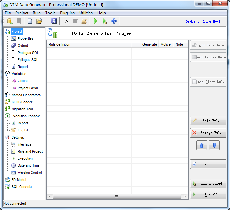Open the dropdown arrow beside the open icon
The width and height of the screenshot is (230, 210).
47,21
